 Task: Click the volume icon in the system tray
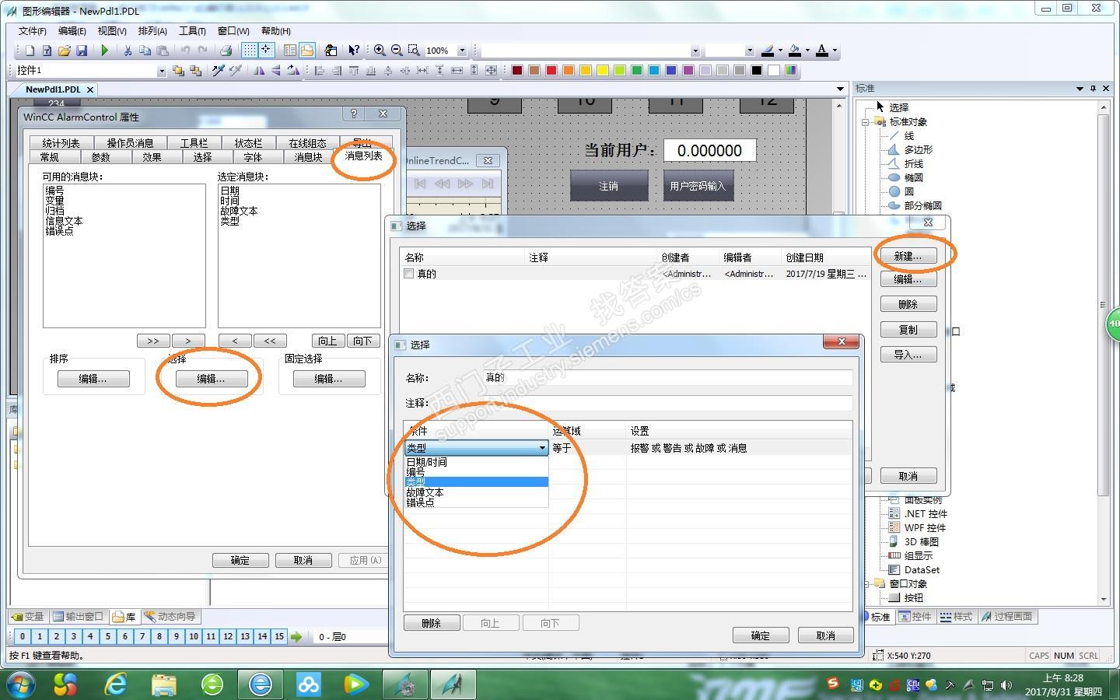point(1006,685)
